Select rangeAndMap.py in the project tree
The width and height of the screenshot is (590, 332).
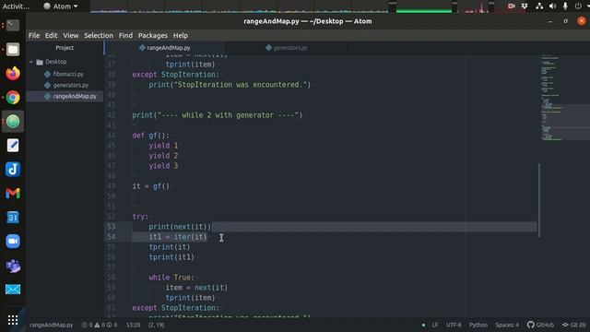point(75,96)
